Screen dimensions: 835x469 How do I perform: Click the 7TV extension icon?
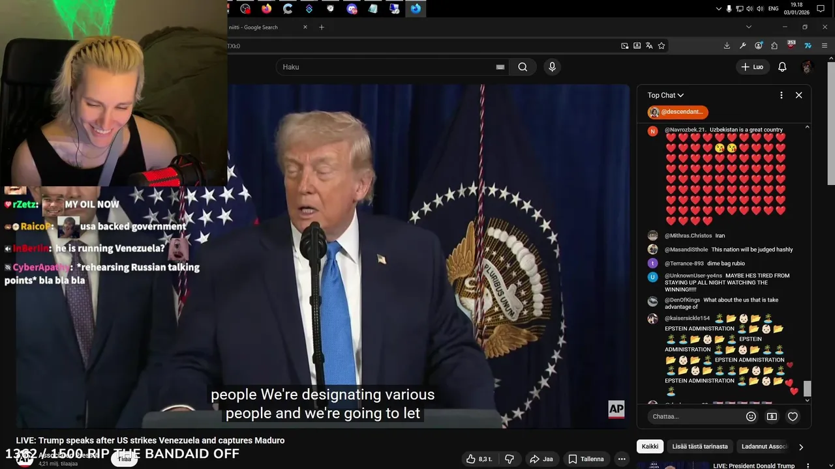[x=808, y=46]
